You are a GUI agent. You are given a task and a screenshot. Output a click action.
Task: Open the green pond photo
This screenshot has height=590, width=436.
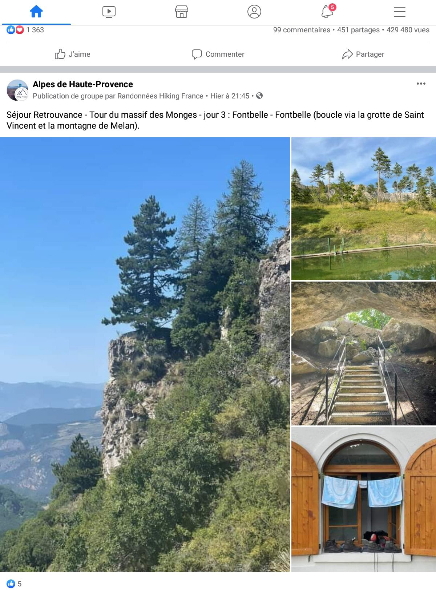364,209
